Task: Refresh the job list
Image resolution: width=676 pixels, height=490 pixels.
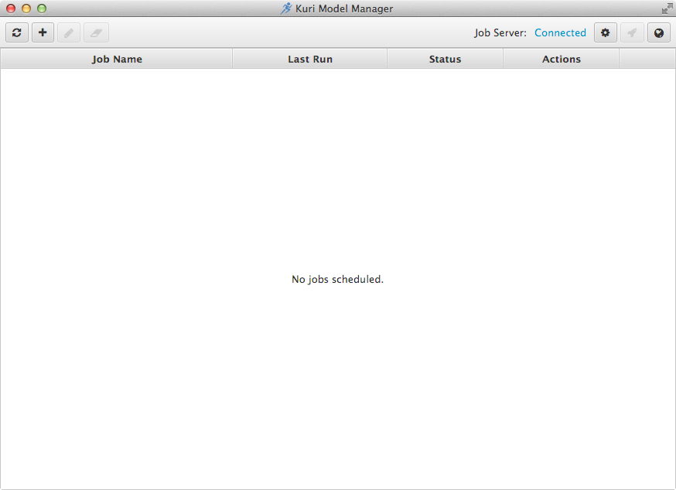Action: coord(16,32)
